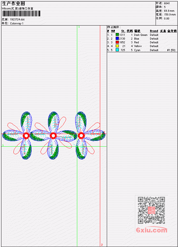Select the 'Red' description in row 3
Screen dimensions: 178x247
(x=136, y=42)
